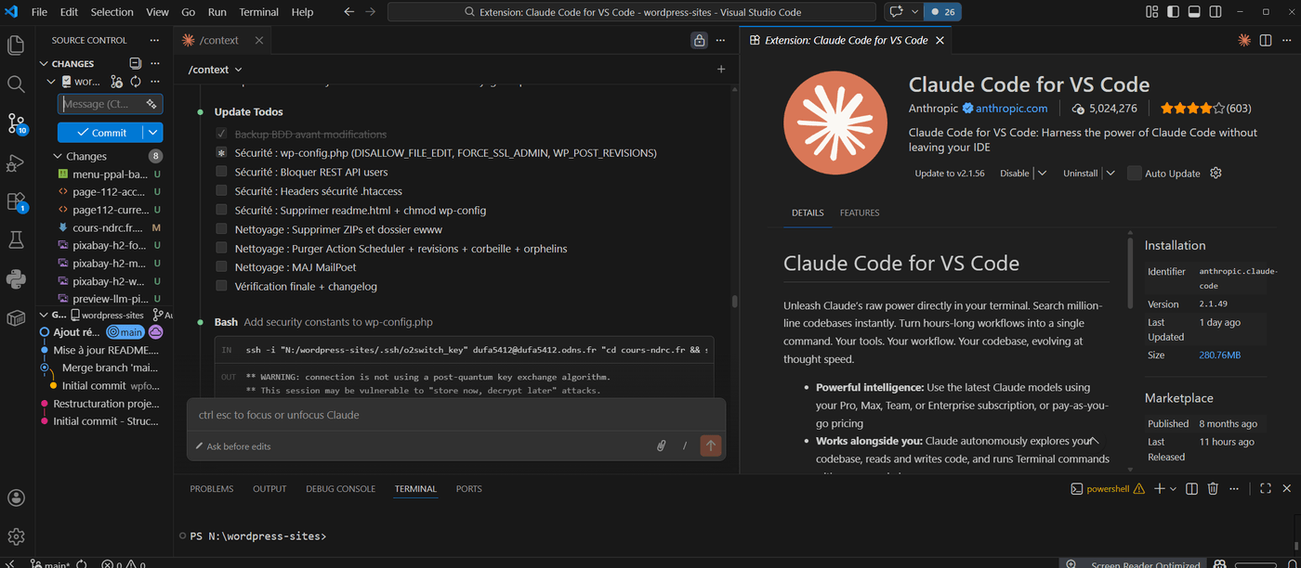The height and width of the screenshot is (568, 1301).
Task: Open the Search view in the activity bar
Action: [15, 84]
